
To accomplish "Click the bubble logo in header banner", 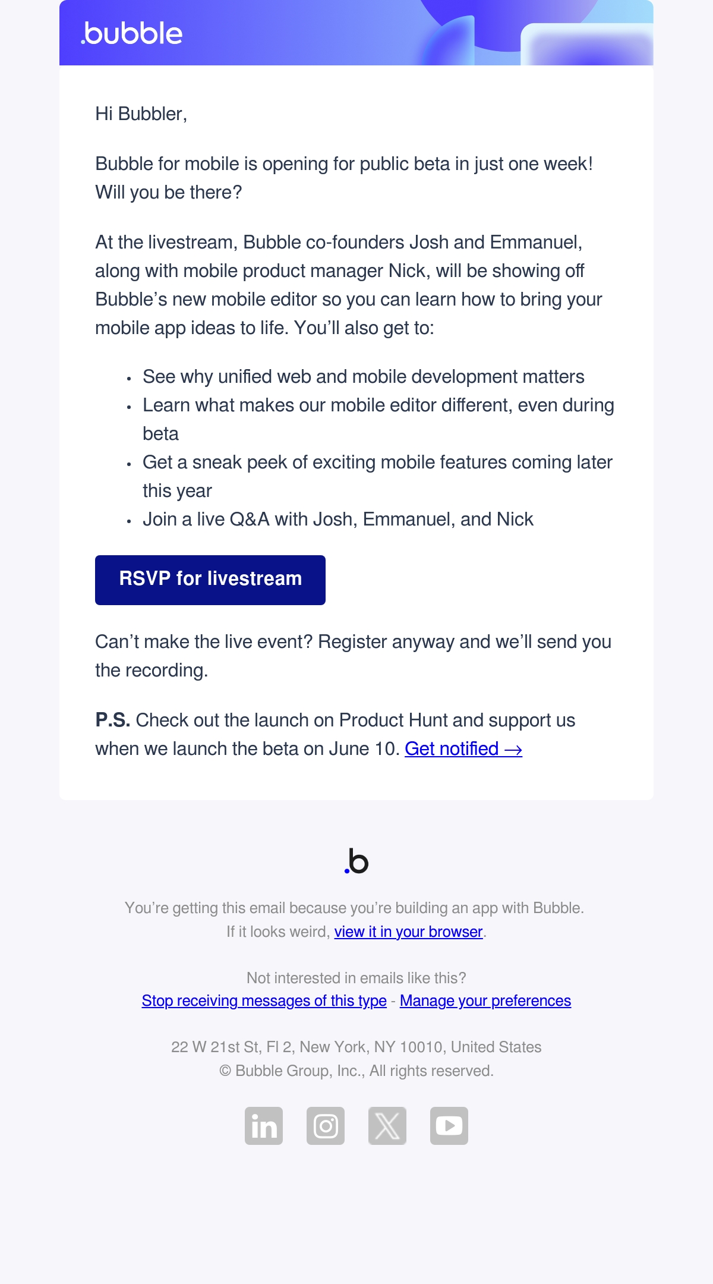I will pyautogui.click(x=131, y=34).
